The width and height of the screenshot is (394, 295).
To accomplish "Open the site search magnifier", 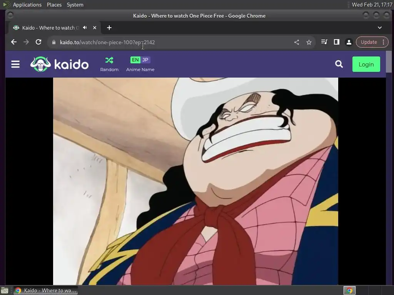I will [x=339, y=64].
